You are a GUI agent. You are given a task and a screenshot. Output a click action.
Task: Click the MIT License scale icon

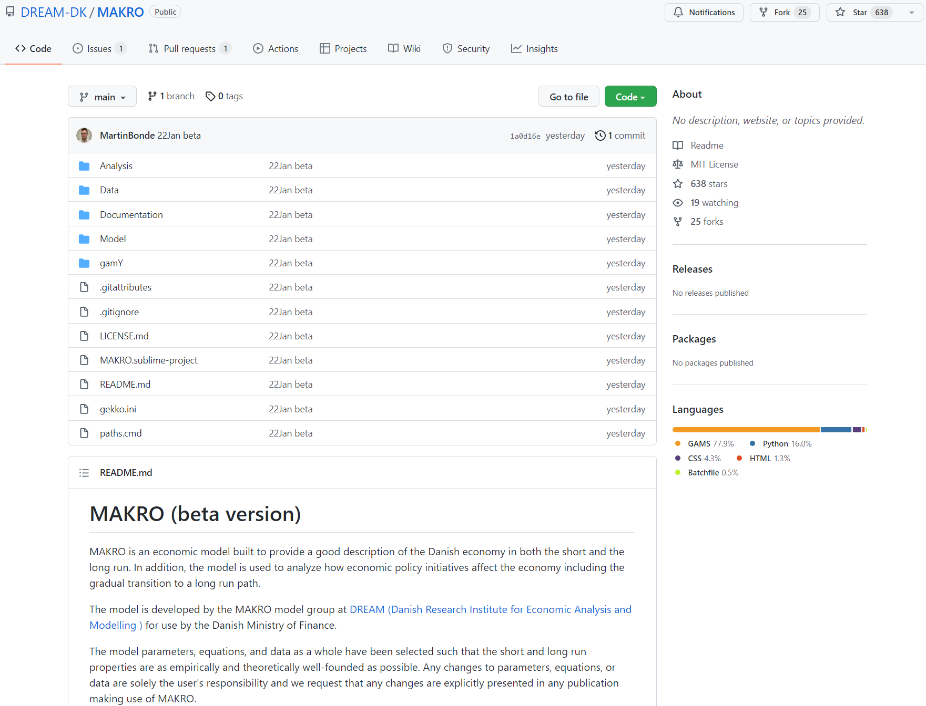point(678,164)
